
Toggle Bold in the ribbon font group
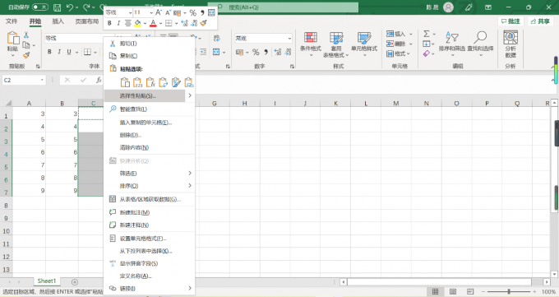49,52
